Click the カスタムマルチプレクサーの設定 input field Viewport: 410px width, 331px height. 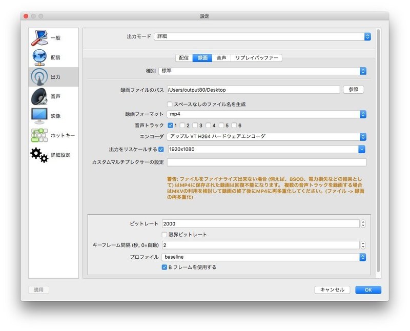point(266,162)
